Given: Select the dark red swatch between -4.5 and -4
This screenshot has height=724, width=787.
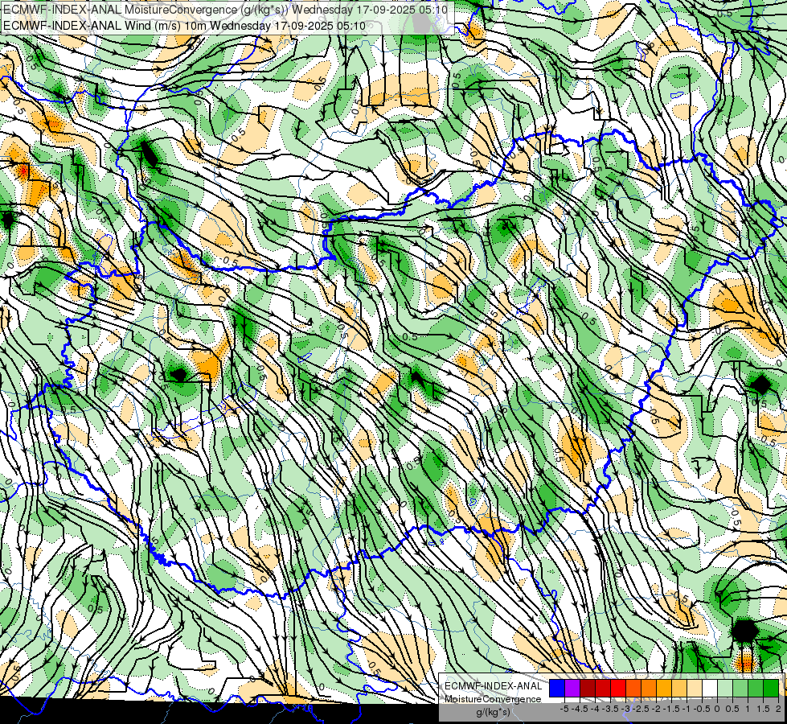Looking at the screenshot, I should pos(588,689).
